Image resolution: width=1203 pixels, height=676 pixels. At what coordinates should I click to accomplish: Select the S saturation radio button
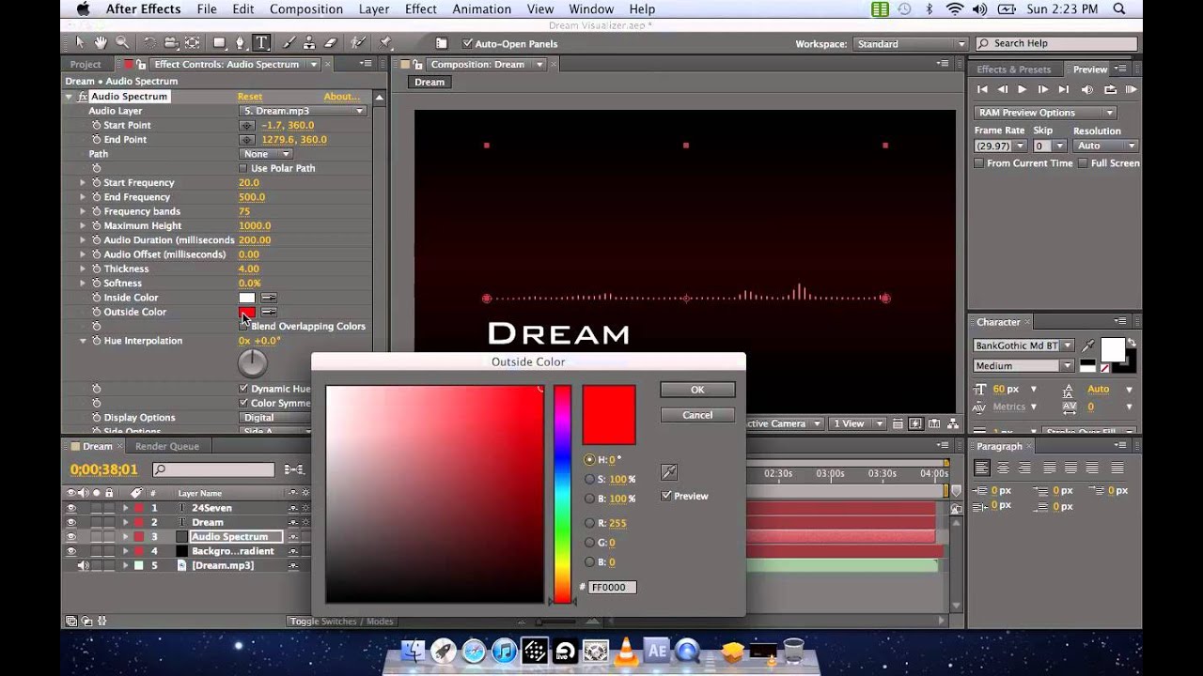pos(589,479)
